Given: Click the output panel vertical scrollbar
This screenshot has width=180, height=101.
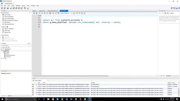Looking at the screenshot, I should [179, 92].
